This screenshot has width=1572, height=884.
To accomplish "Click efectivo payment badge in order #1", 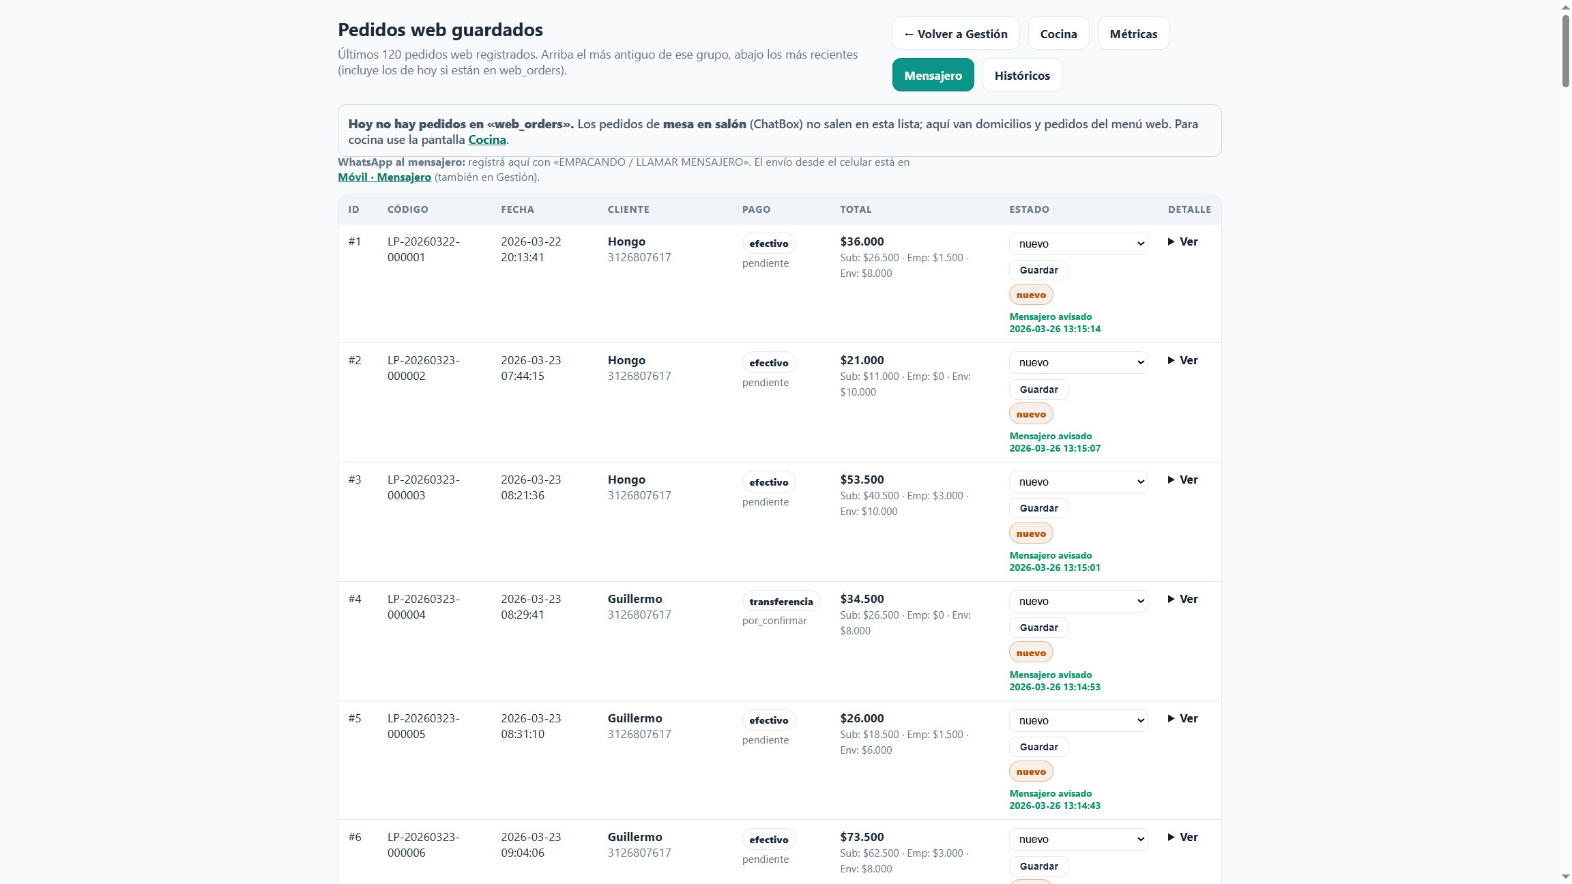I will [768, 244].
